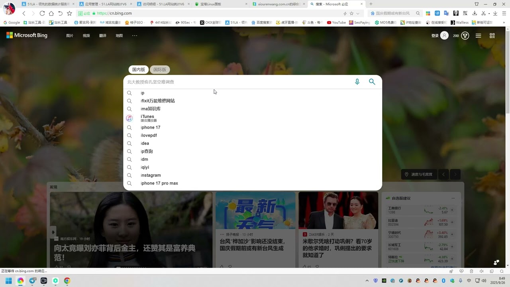
Task: Open the mute sound icon in status bar
Action: (x=481, y=271)
